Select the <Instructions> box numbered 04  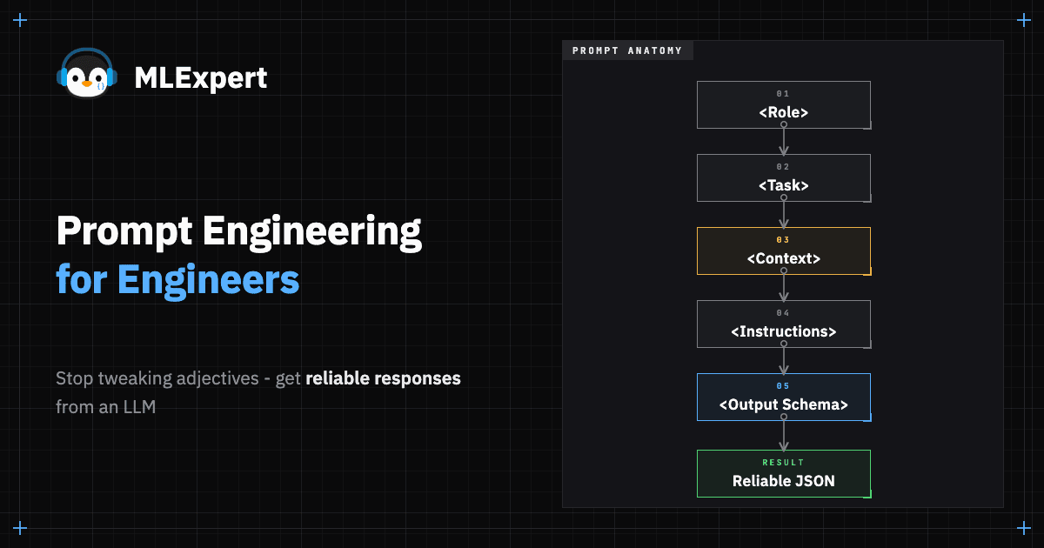tap(784, 324)
